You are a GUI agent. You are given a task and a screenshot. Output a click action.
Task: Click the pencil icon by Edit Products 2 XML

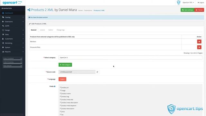point(30,24)
